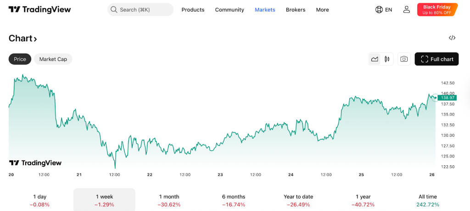Take a chart snapshot with camera icon

pyautogui.click(x=404, y=59)
